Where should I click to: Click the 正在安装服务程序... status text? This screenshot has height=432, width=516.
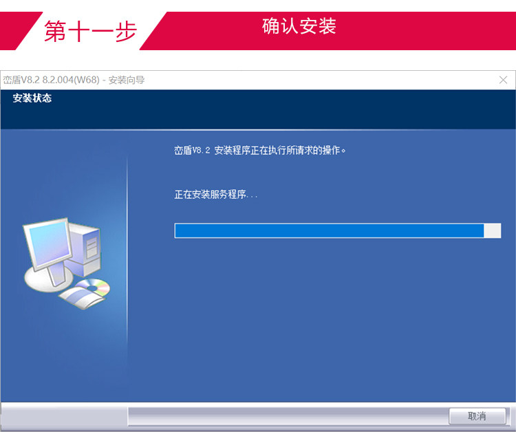pos(216,195)
